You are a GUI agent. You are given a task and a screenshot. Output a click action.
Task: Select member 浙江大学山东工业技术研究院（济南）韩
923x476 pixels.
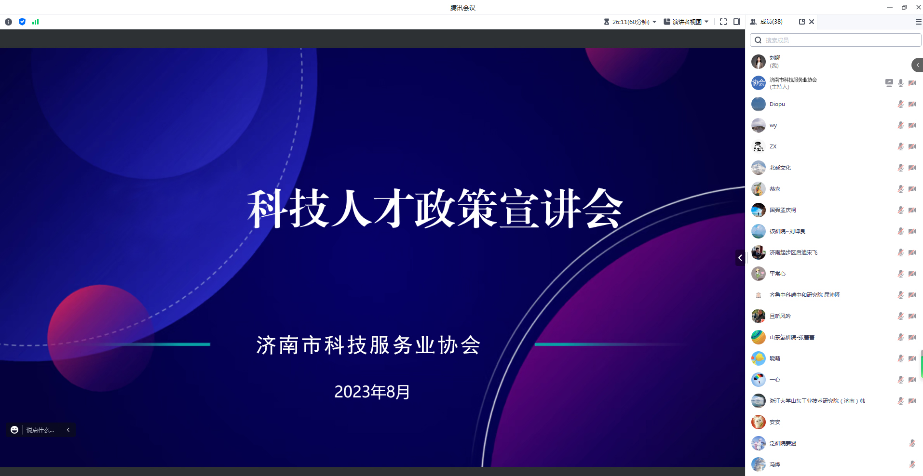pyautogui.click(x=834, y=401)
